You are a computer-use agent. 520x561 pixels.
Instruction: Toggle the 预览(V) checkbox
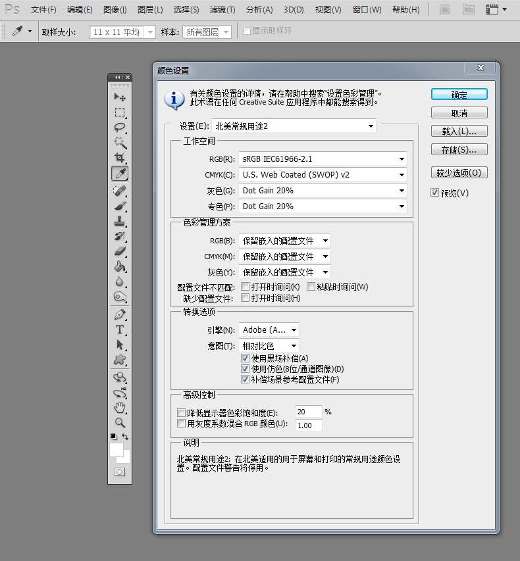pyautogui.click(x=435, y=193)
